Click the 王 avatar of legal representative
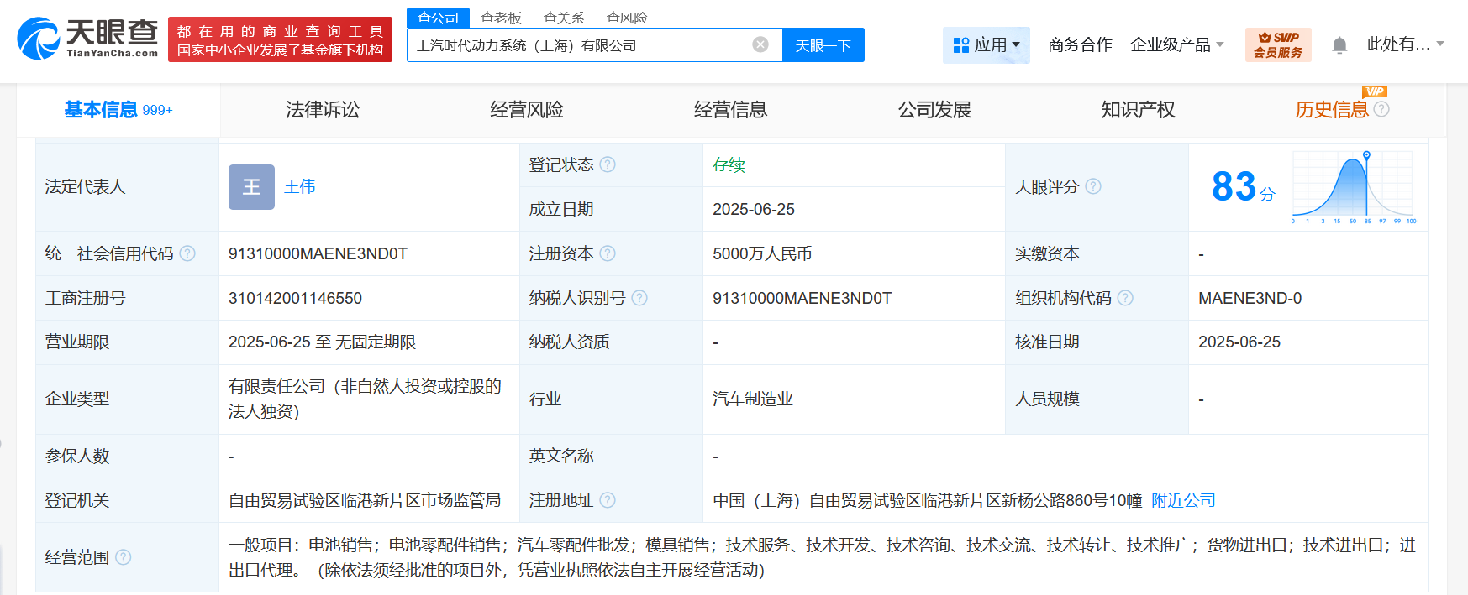This screenshot has height=595, width=1468. 251,186
